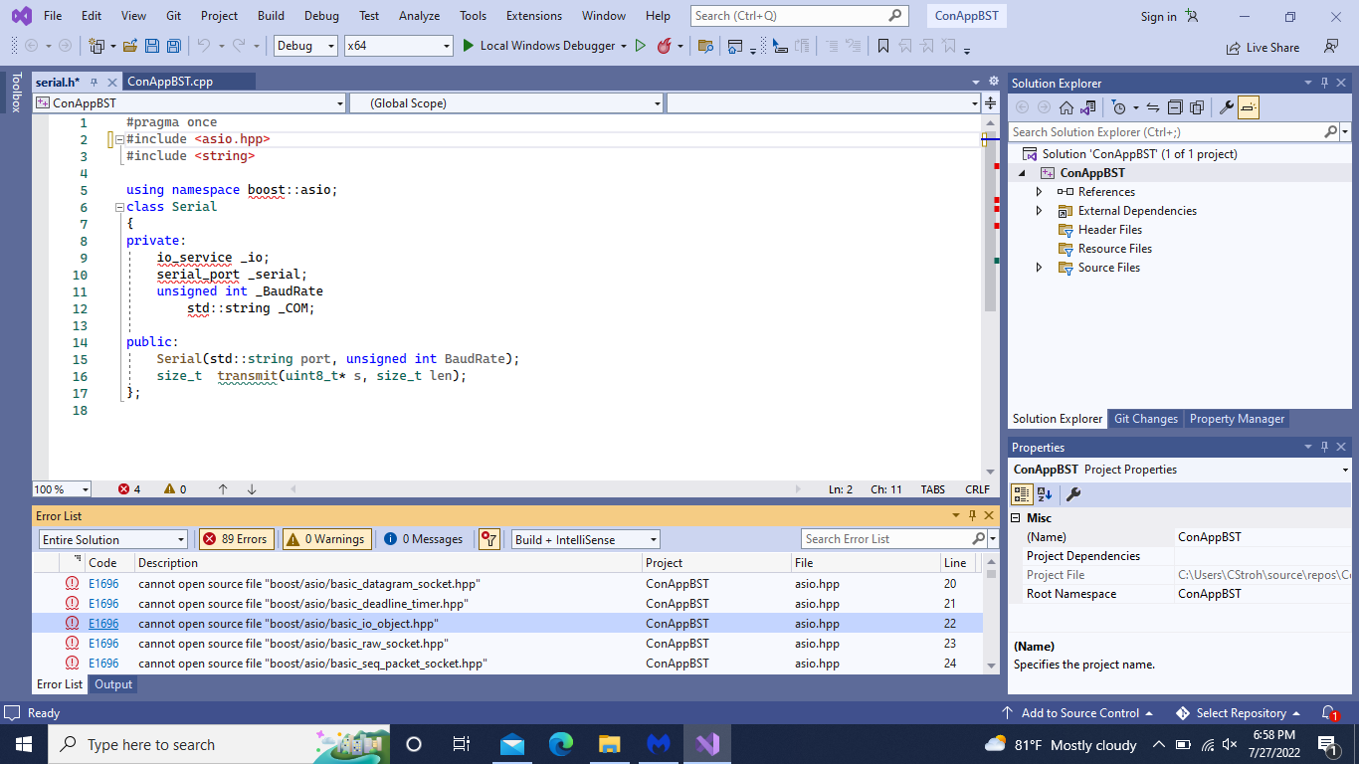Click the New Project toolbar icon
Viewport: 1359px width, 764px height.
pos(97,46)
